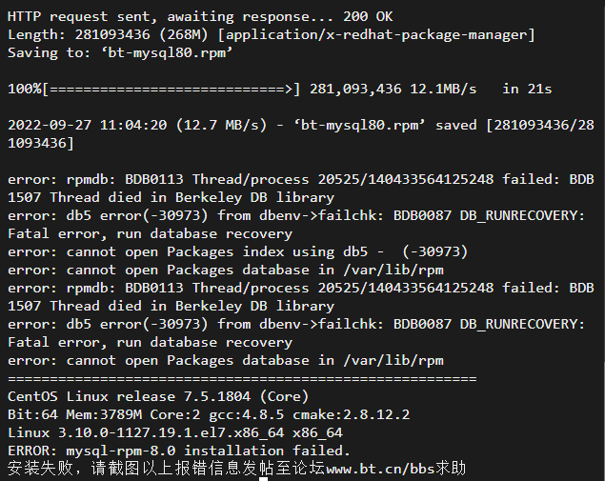
Task: Click the 2022-09-27 11:04:20 timestamp
Action: [x=88, y=125]
